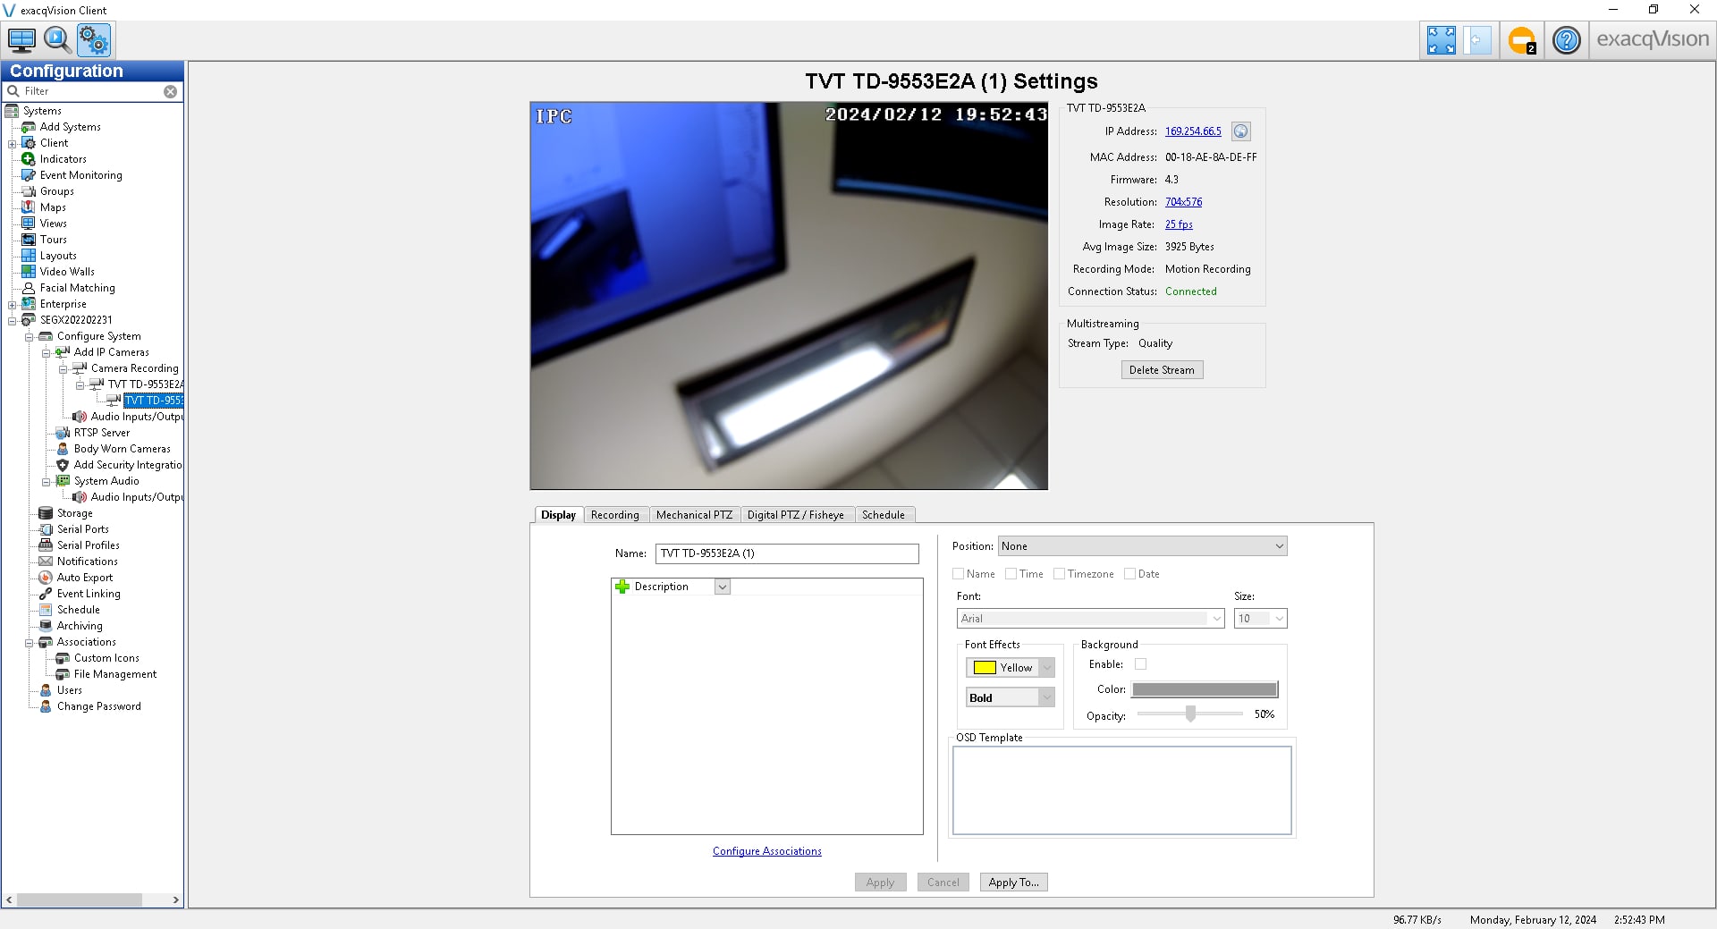Open the IP address 169.254.66.5 link
The image size is (1717, 929).
(x=1193, y=131)
